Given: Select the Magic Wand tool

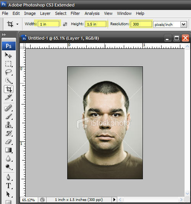Looking at the screenshot, I should (x=9, y=81).
